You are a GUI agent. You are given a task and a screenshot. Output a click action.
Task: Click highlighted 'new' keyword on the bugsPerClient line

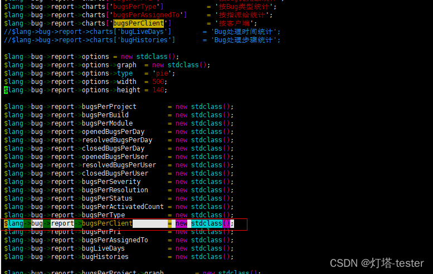pyautogui.click(x=182, y=223)
